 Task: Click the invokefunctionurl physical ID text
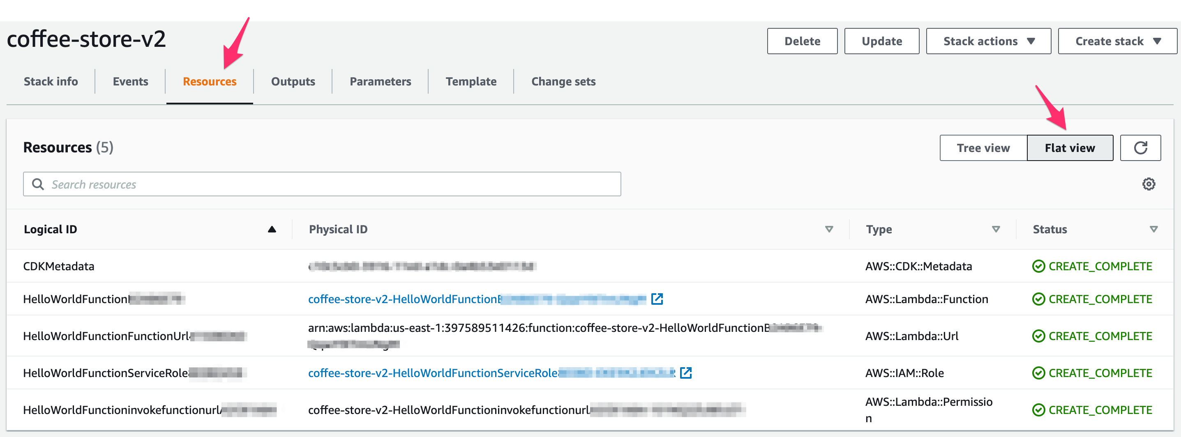click(527, 410)
